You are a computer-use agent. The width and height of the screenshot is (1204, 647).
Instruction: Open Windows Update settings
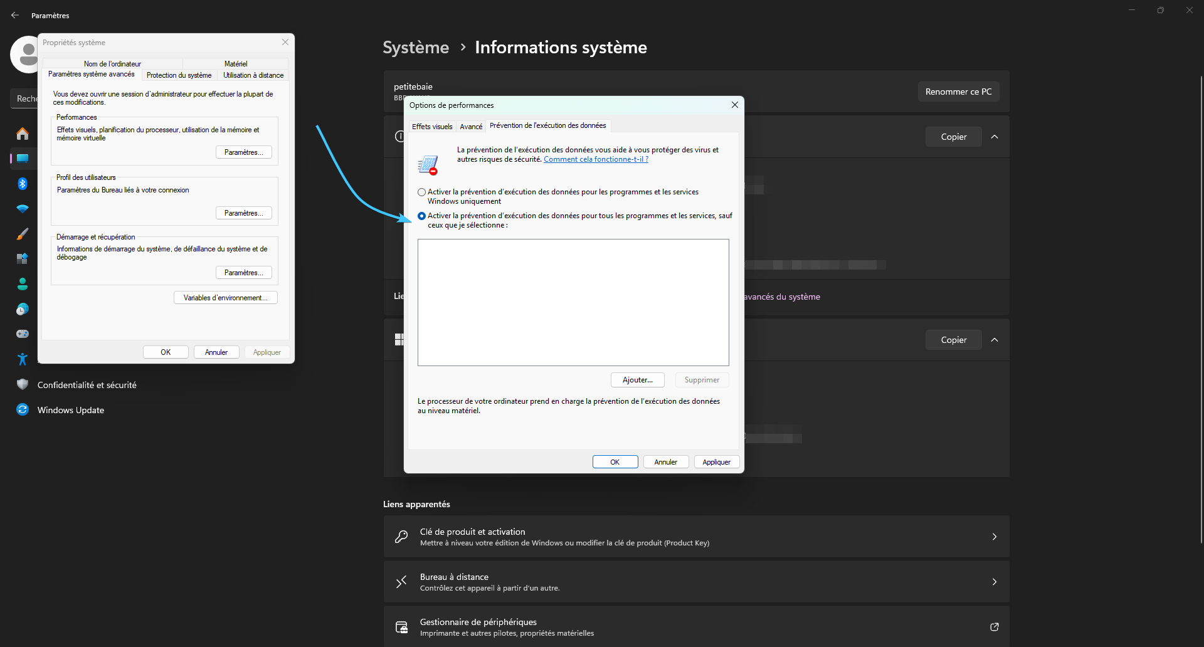(x=70, y=410)
